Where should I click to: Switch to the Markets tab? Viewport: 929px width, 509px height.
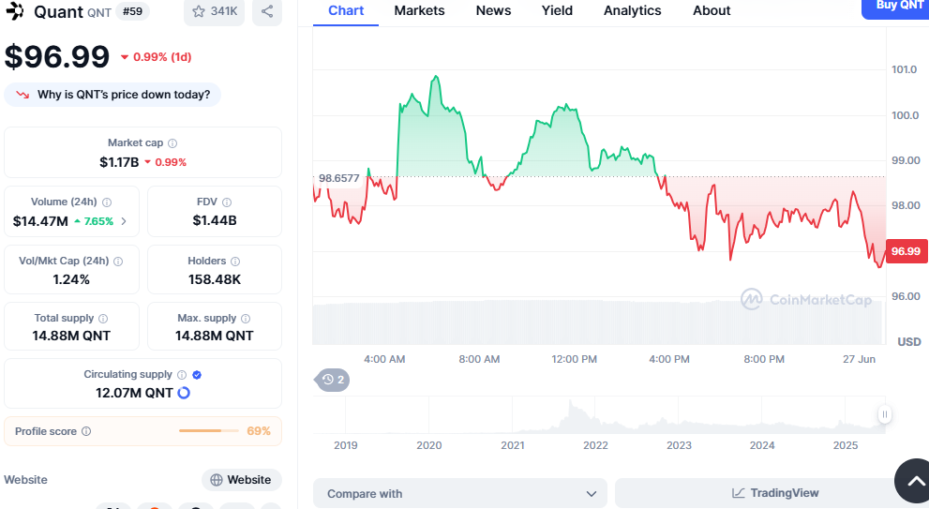(419, 10)
